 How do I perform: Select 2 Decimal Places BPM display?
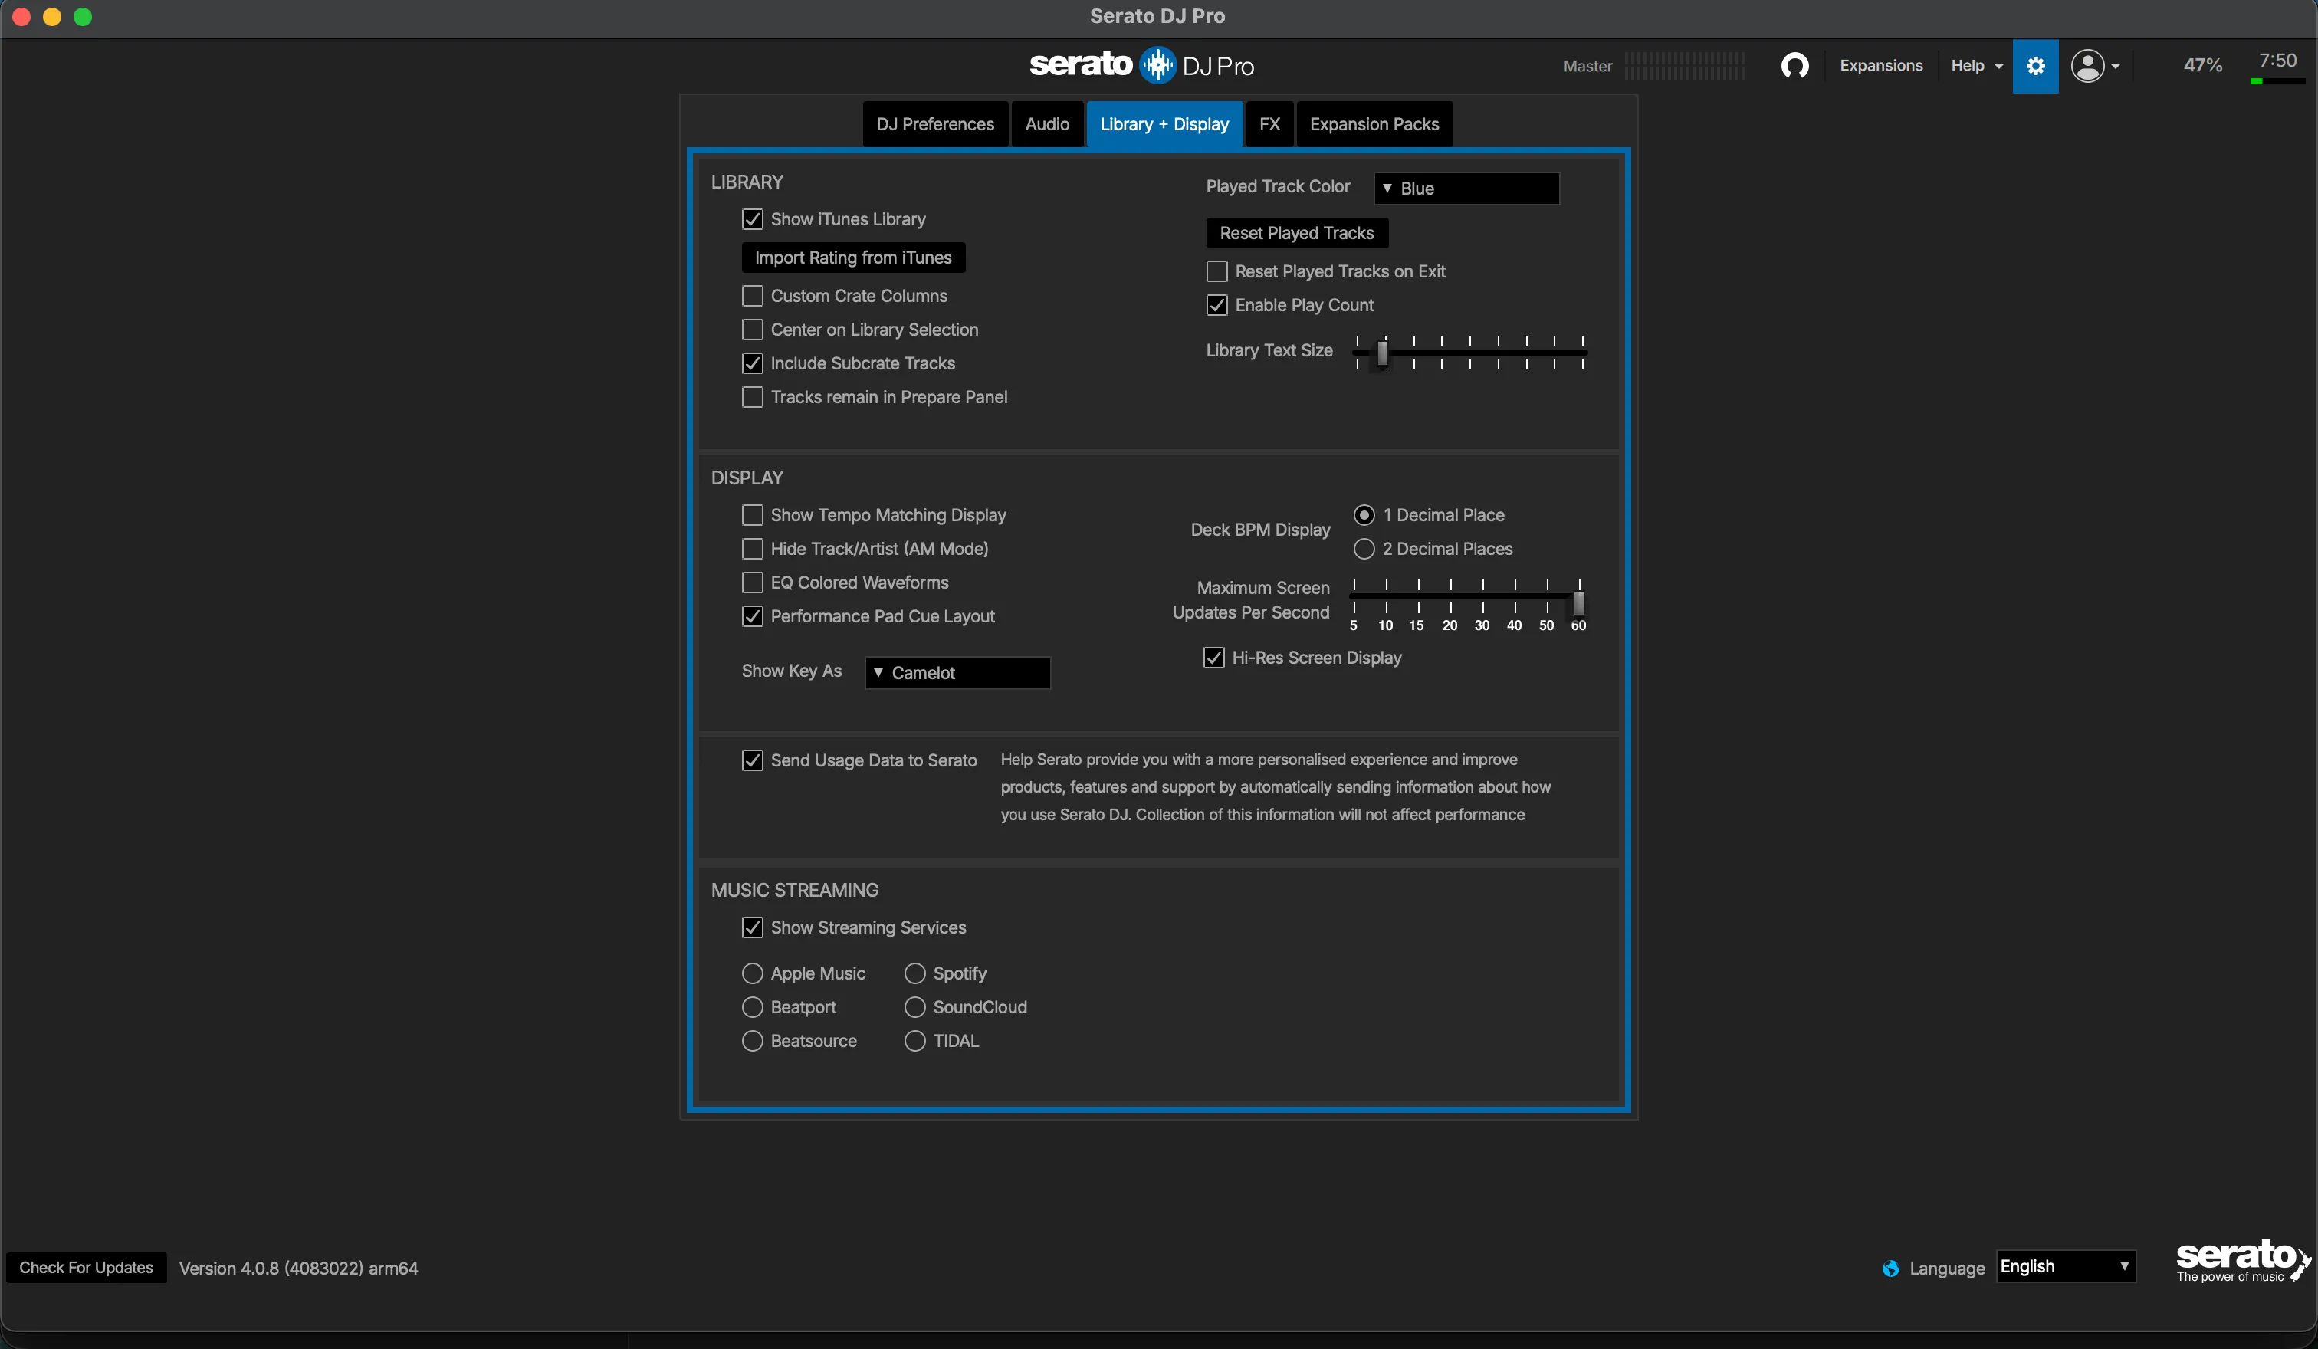click(1364, 549)
